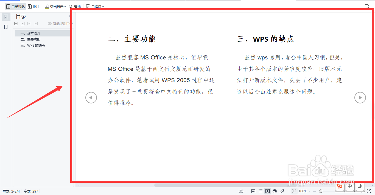Click the zoom out minus button
The width and height of the screenshot is (375, 195).
(x=315, y=191)
